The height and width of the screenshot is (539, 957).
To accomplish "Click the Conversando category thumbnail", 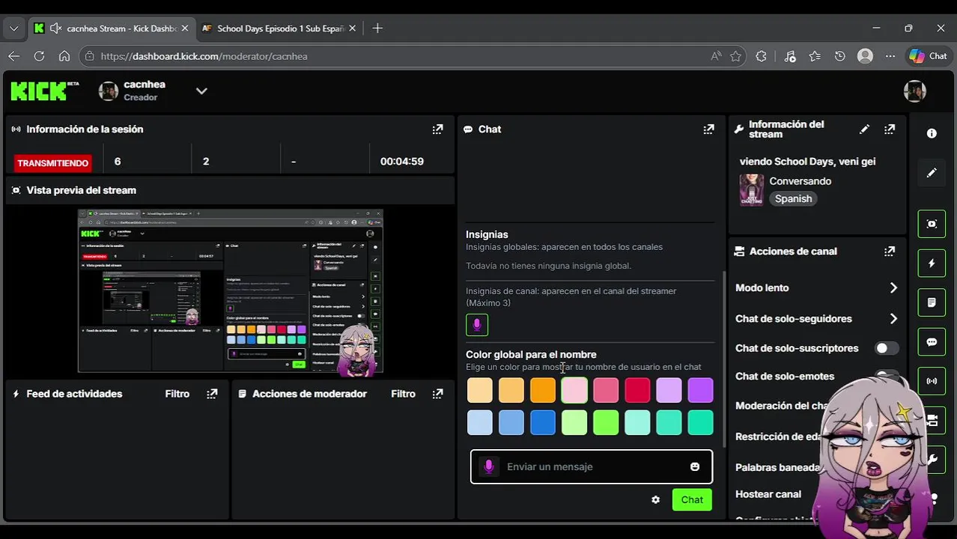I will (752, 189).
